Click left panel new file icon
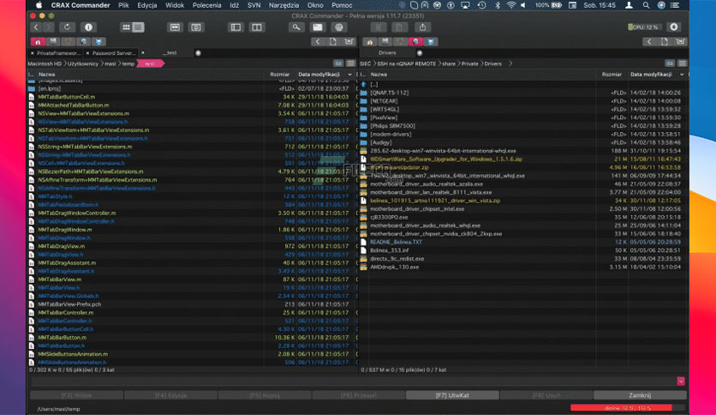 click(x=333, y=42)
